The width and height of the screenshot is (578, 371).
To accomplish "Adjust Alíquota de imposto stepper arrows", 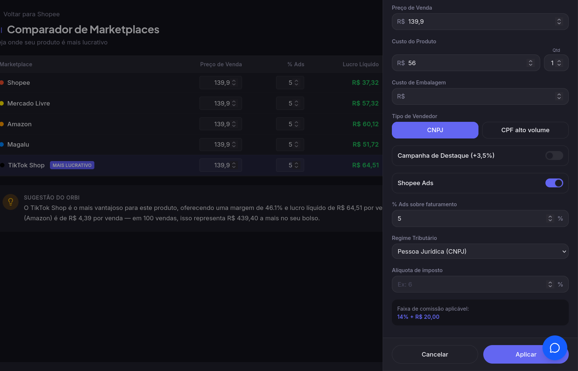I will (550, 284).
